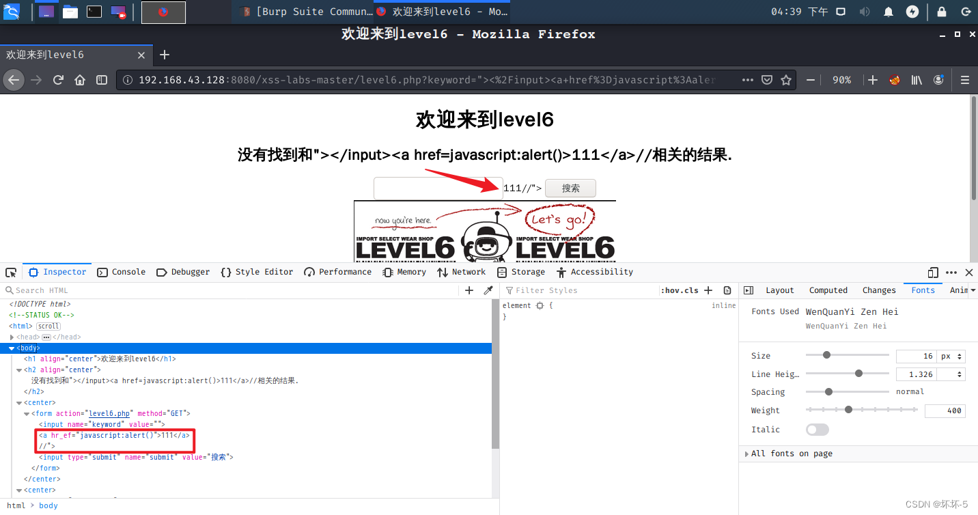The width and height of the screenshot is (978, 515).
Task: Open the Storage tab
Action: 521,272
